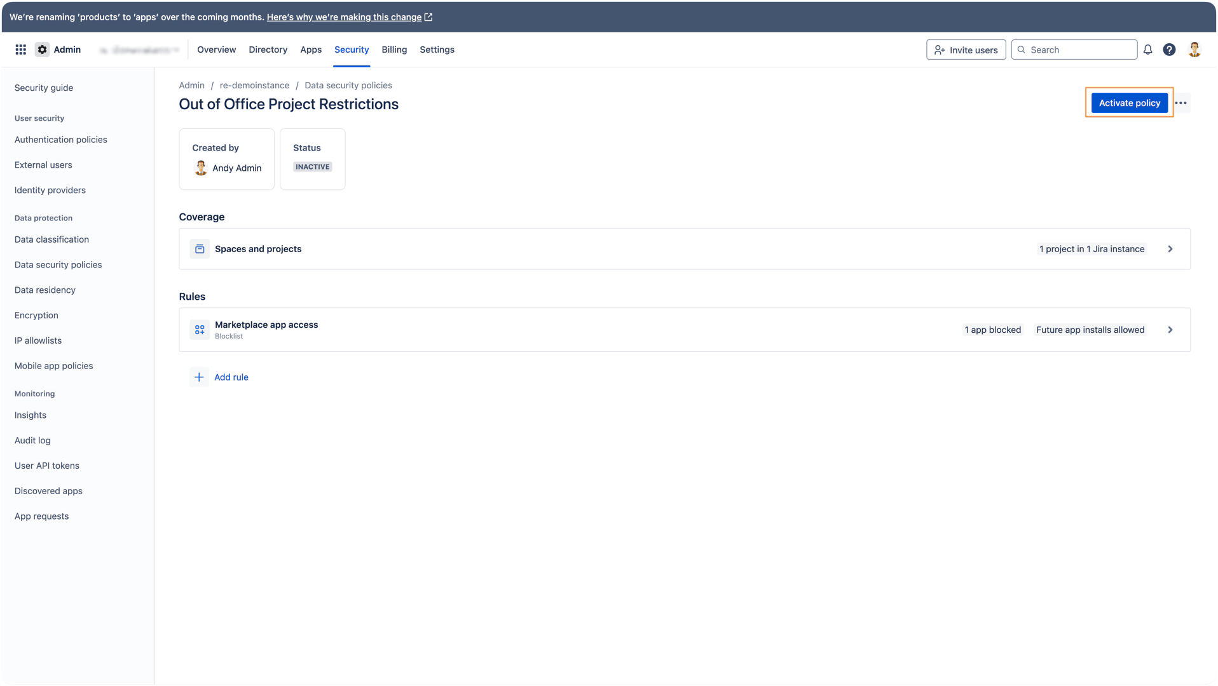Viewport: 1218px width, 686px height.
Task: Expand the Marketplace app access chevron
Action: [x=1170, y=330]
